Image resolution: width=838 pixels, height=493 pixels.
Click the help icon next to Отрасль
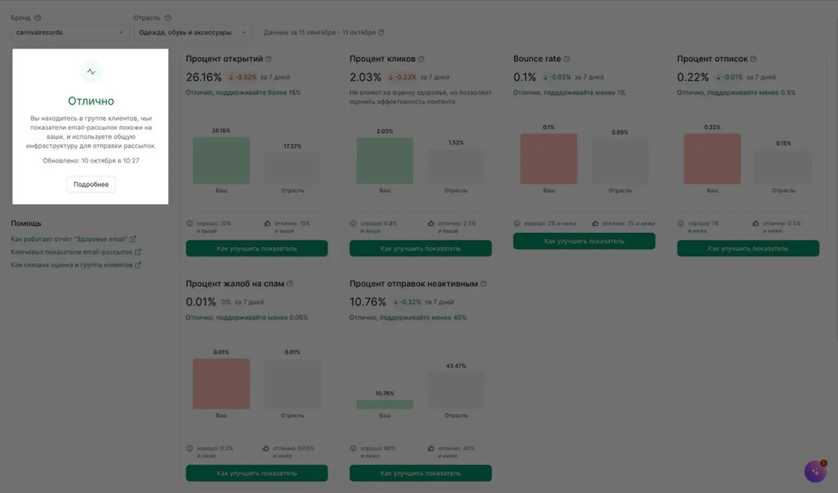(168, 18)
